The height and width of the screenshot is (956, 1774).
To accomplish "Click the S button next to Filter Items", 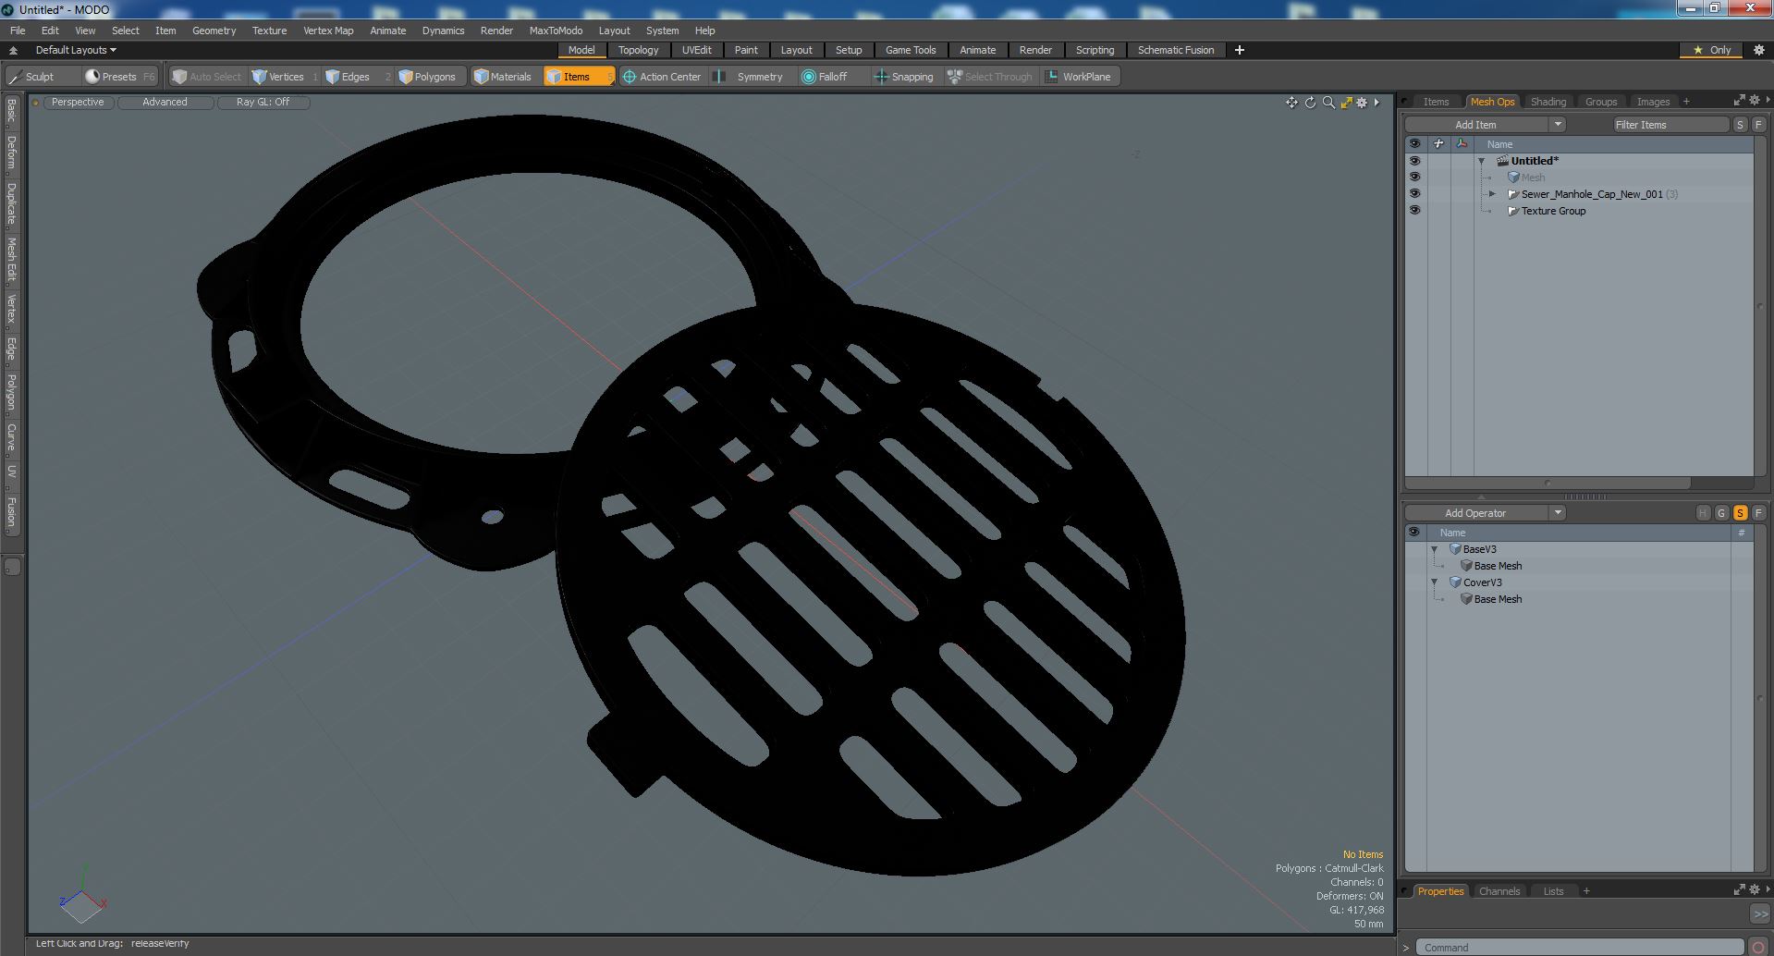I will click(x=1740, y=125).
